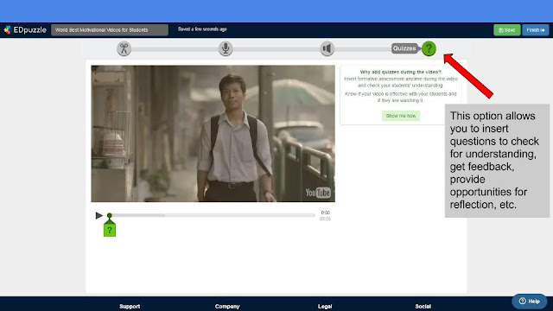Open the Social footer link

[423, 307]
